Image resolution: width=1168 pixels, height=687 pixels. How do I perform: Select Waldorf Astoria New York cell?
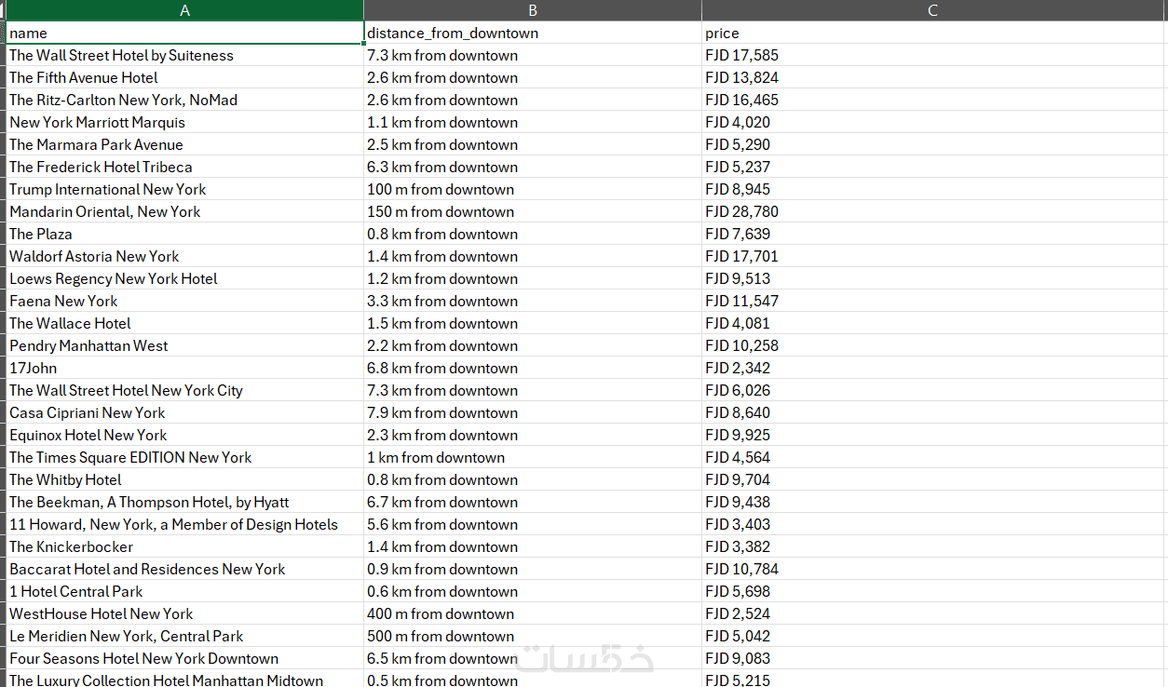click(x=184, y=256)
